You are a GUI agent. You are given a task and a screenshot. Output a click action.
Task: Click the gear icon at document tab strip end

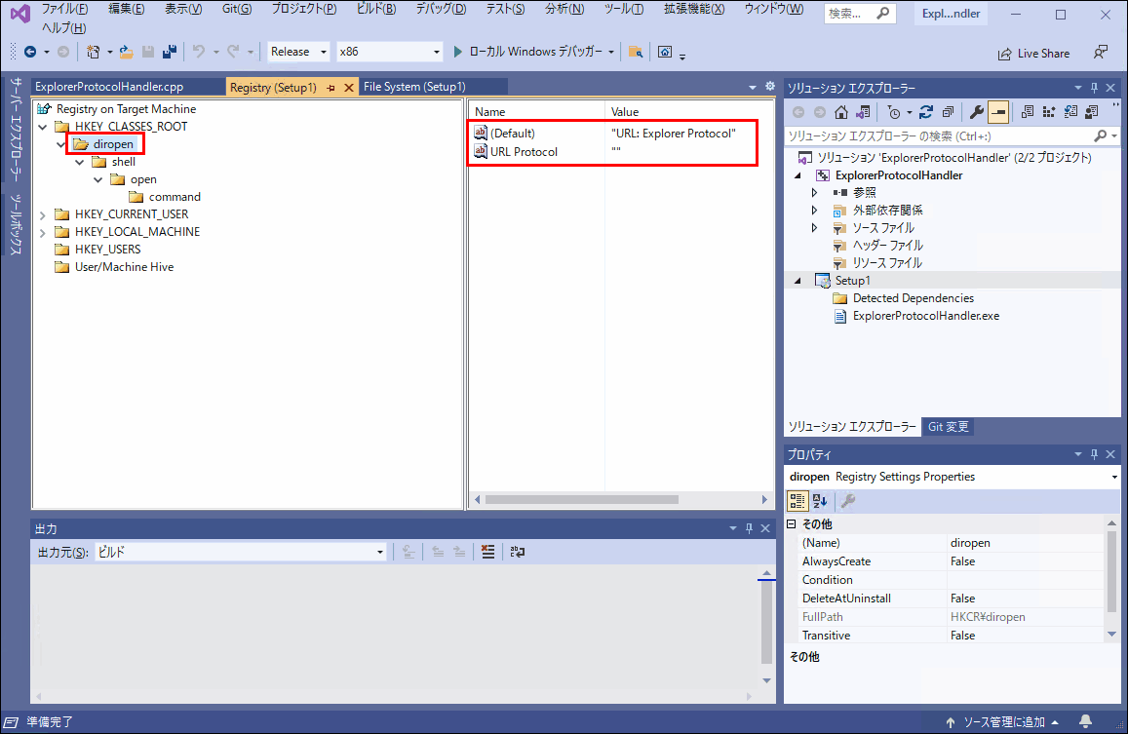(x=770, y=87)
